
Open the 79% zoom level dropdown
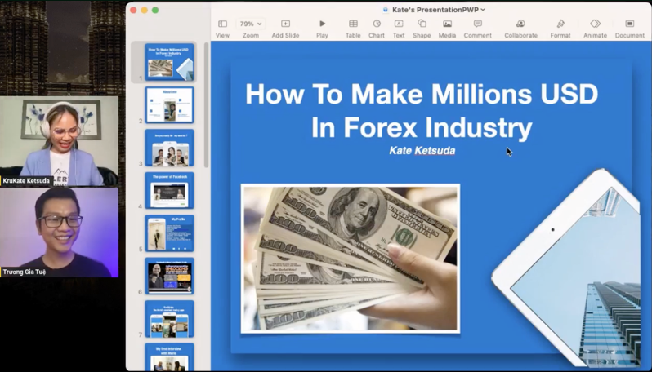click(250, 24)
